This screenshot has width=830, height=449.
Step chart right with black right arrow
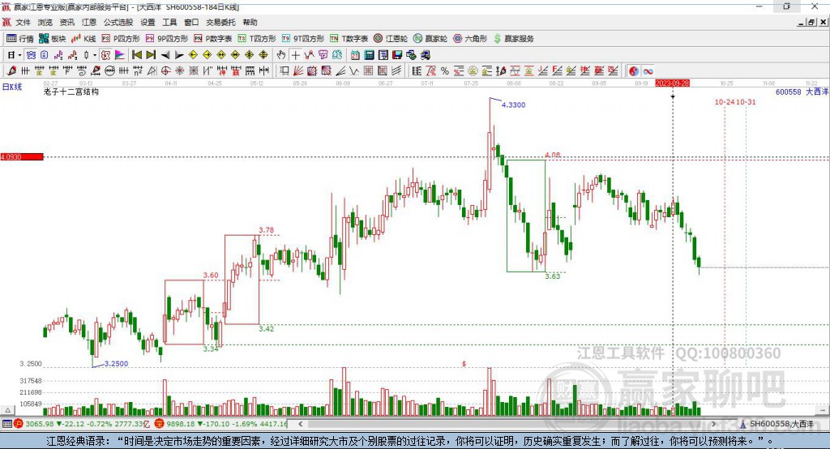(x=179, y=55)
